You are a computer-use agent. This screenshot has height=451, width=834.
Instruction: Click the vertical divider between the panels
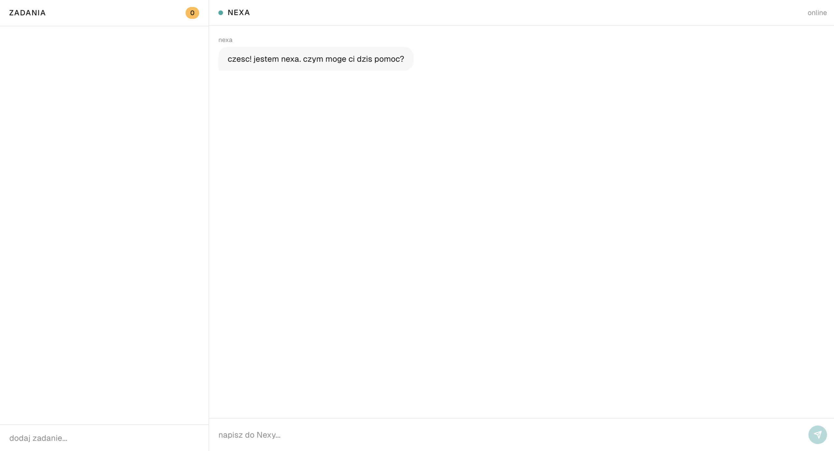(208, 225)
